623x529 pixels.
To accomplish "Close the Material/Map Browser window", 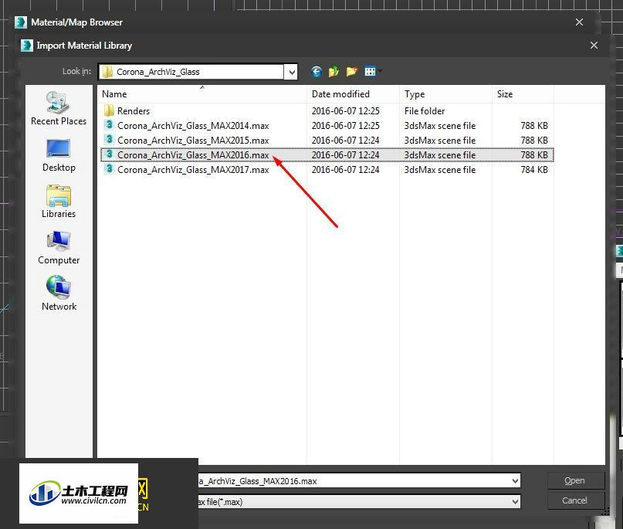I will [579, 22].
